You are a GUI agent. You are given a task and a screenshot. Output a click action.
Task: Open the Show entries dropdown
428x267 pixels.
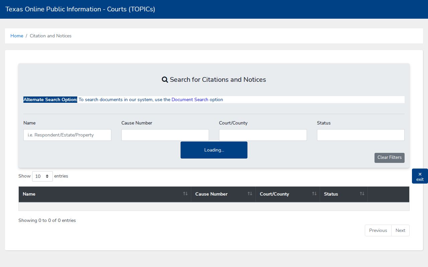click(42, 176)
